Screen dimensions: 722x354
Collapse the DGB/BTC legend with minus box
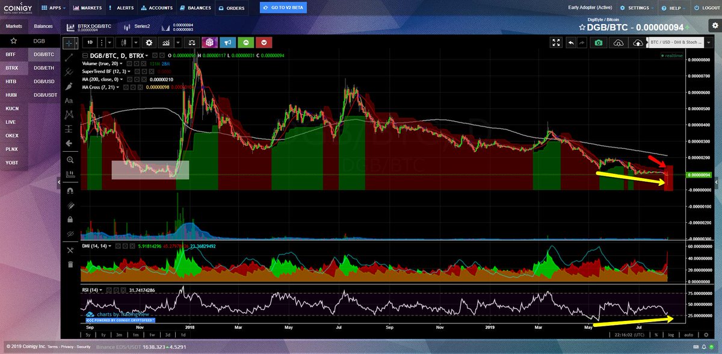(x=84, y=55)
